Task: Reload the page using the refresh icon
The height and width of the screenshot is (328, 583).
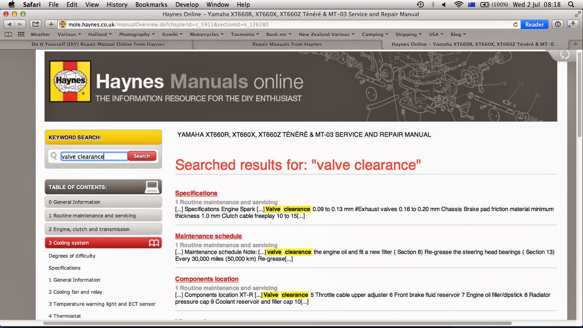Action: coord(516,25)
